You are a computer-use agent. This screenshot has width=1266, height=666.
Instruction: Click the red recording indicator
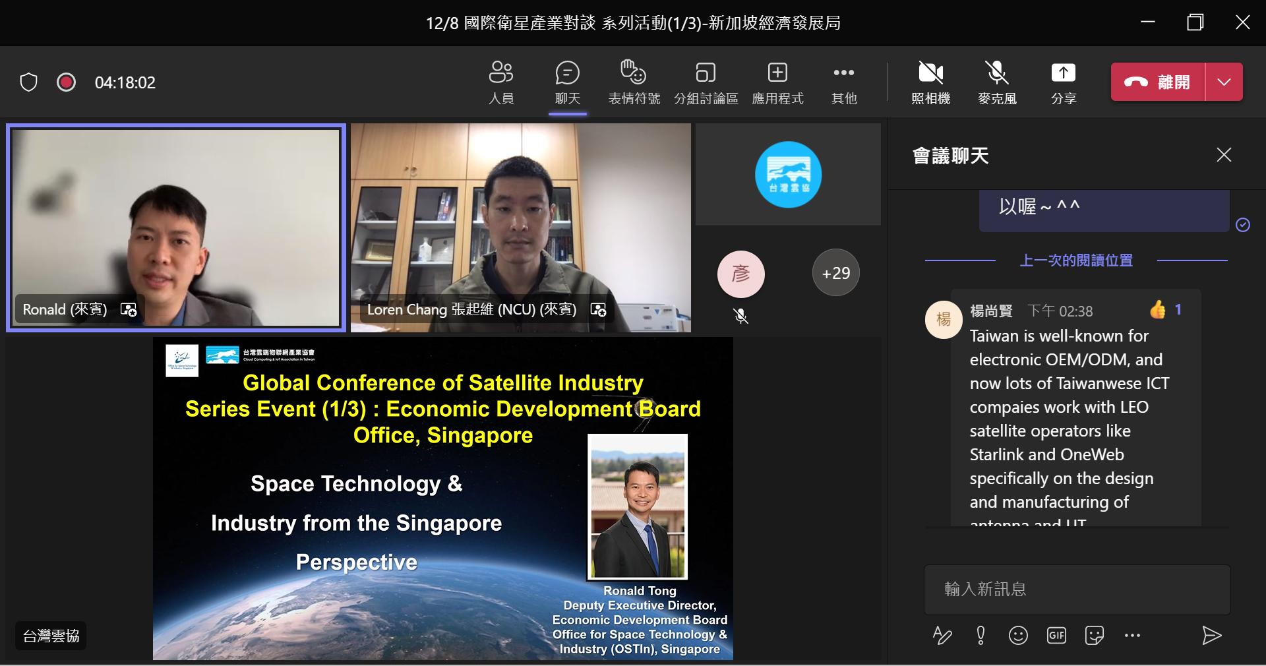[66, 82]
